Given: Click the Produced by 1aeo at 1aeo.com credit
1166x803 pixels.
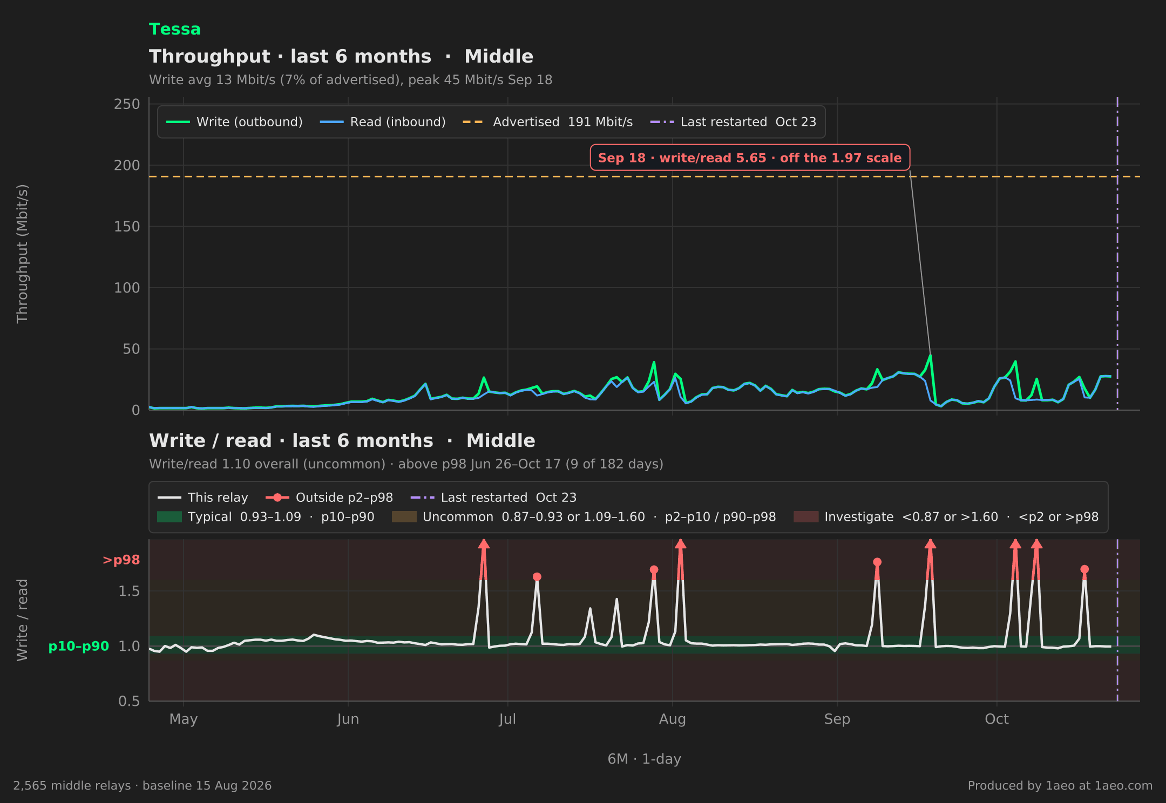Looking at the screenshot, I should click(1060, 786).
